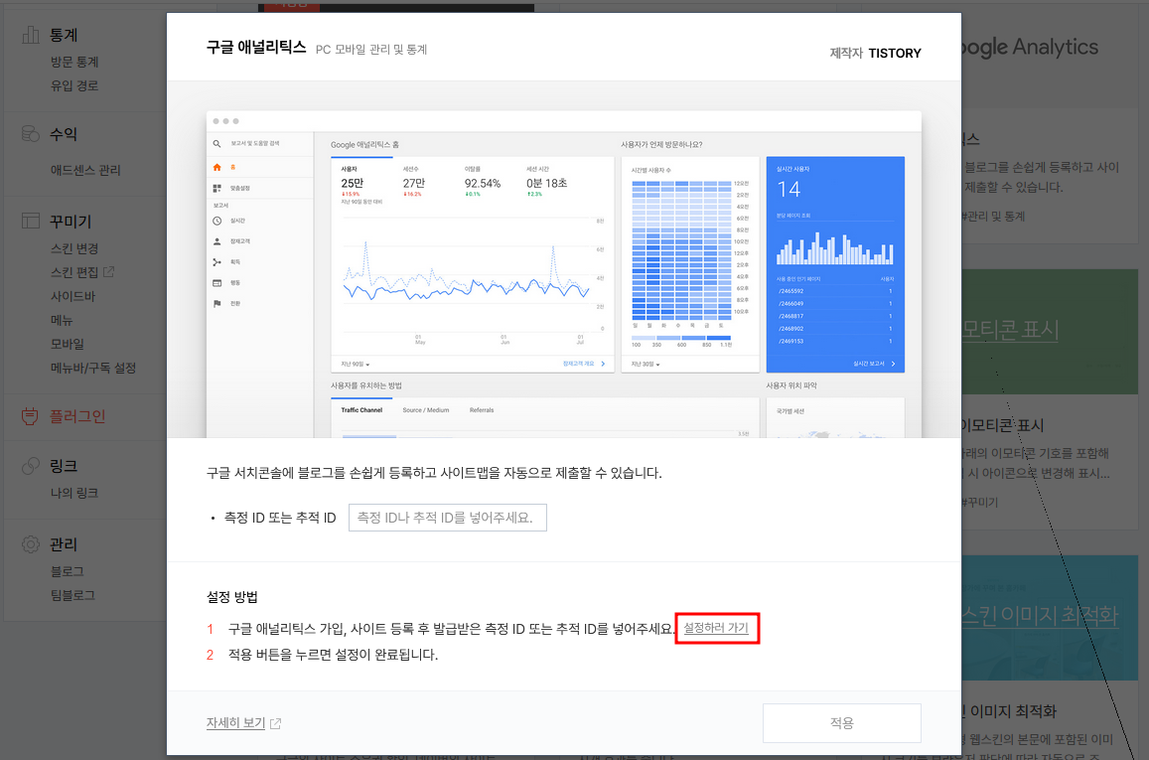Image resolution: width=1149 pixels, height=760 pixels.
Task: Open 애드센스 관리 menu item
Action: (x=85, y=170)
